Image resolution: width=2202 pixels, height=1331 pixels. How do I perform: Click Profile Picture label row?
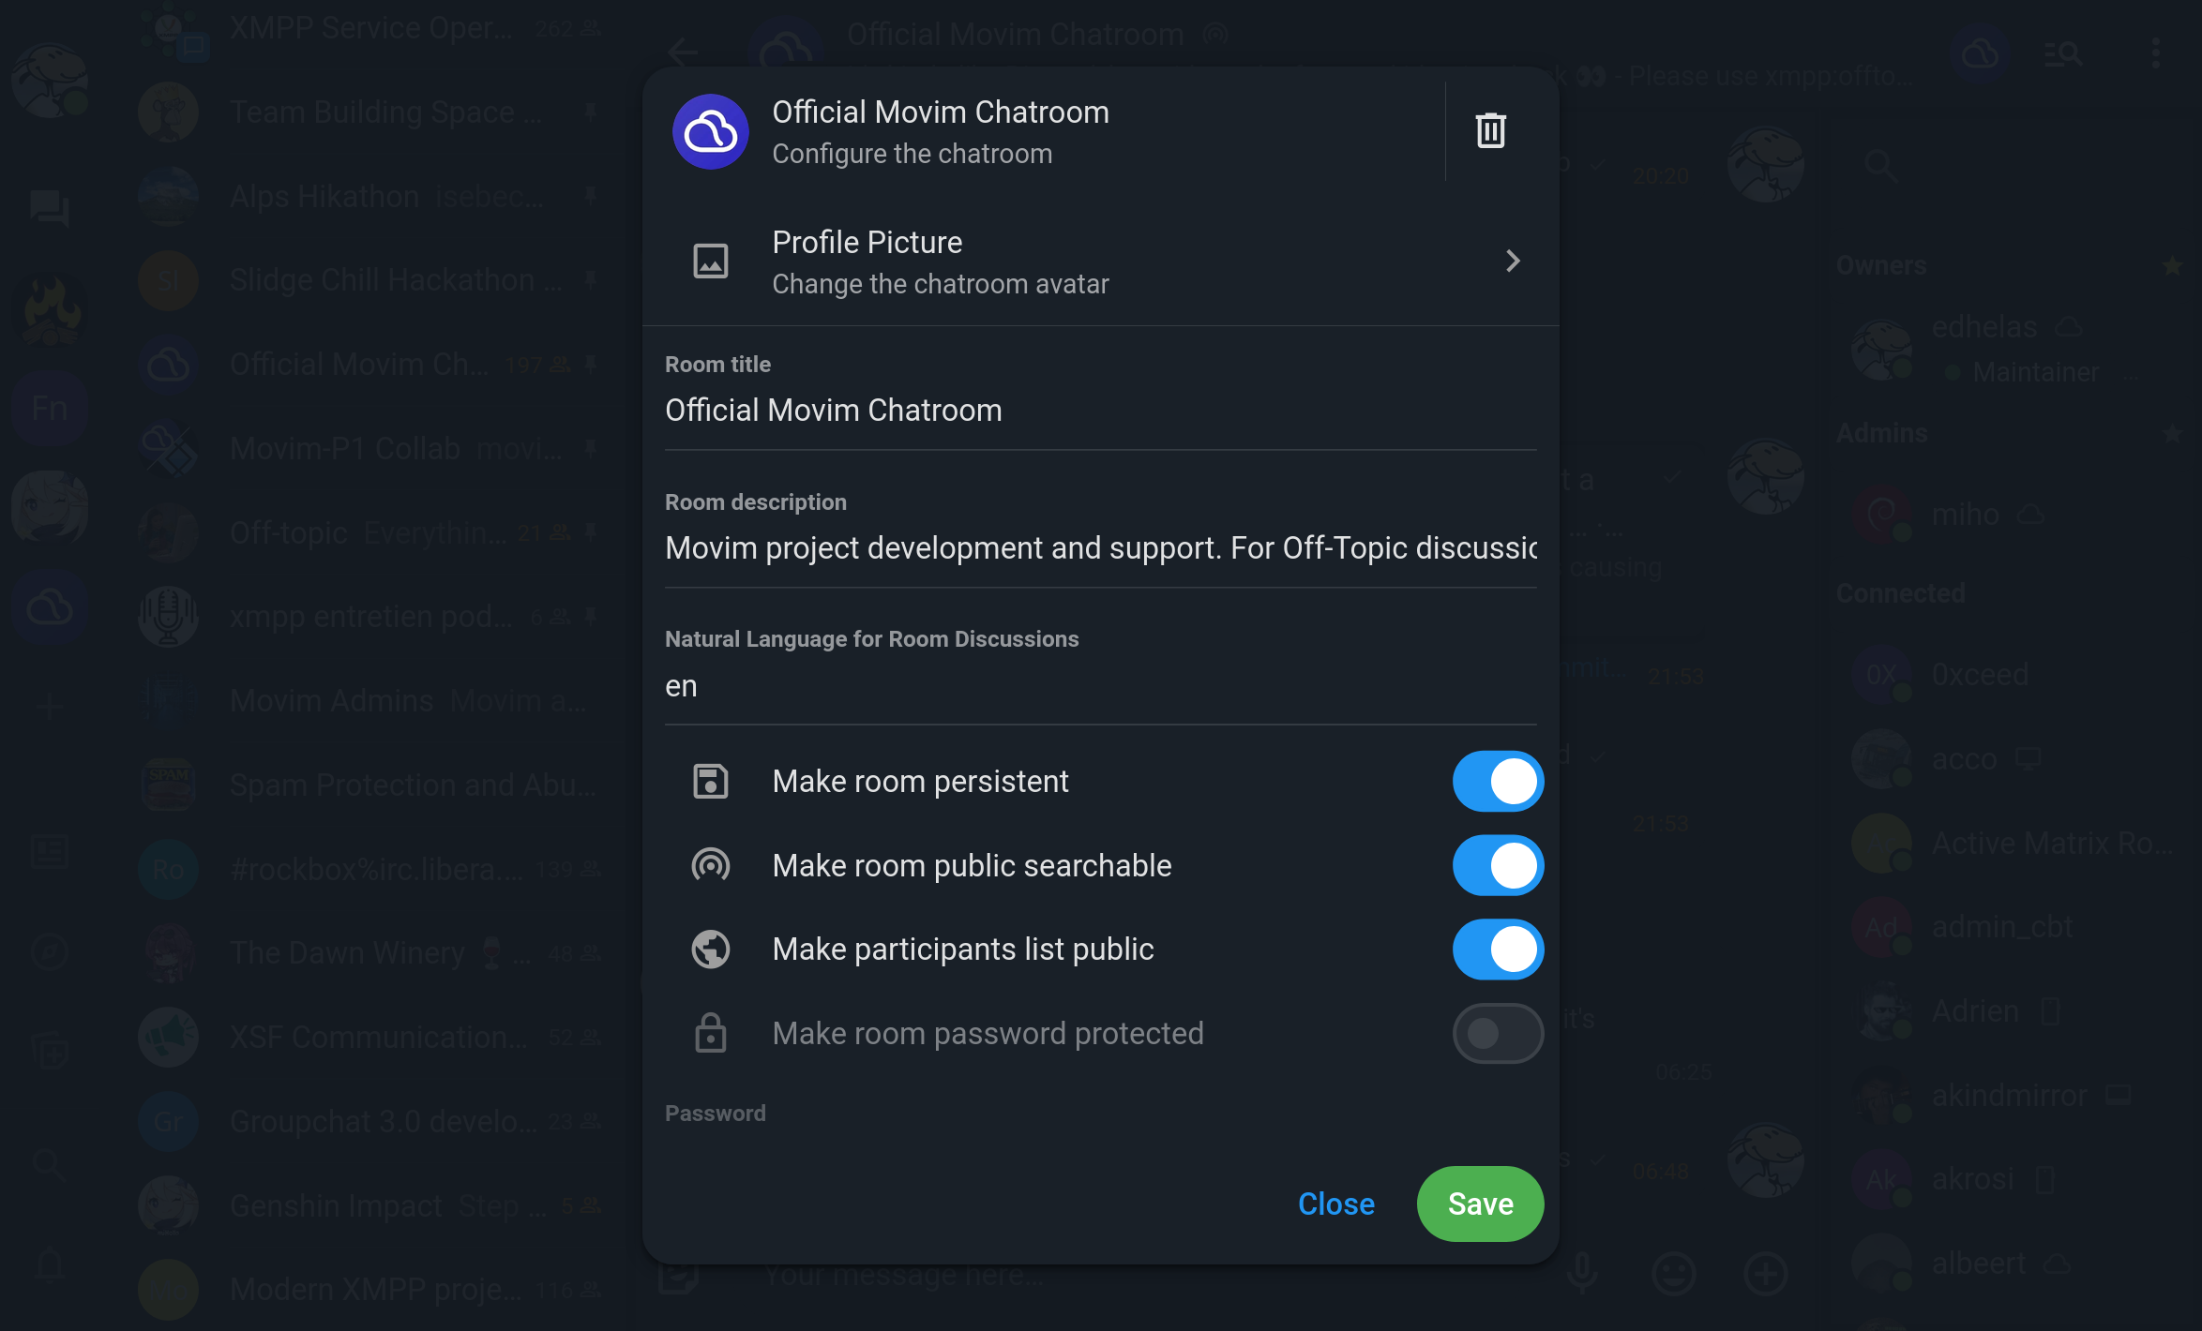tap(1100, 262)
